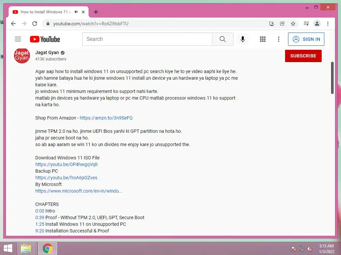The image size is (341, 255).
Task: Click the 413K subscribers text
Action: point(51,59)
